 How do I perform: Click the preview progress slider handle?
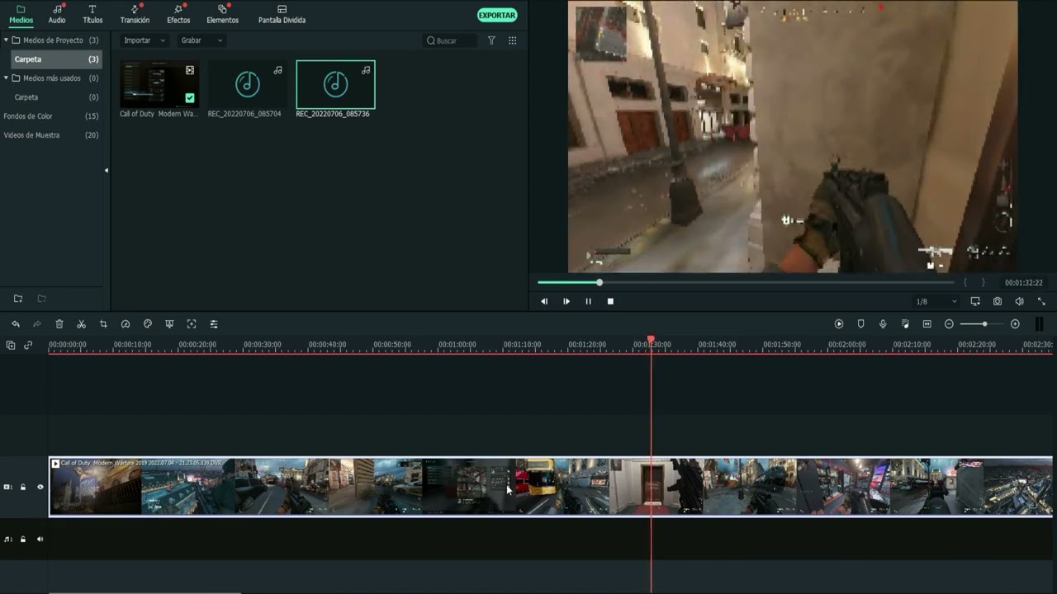tap(600, 283)
